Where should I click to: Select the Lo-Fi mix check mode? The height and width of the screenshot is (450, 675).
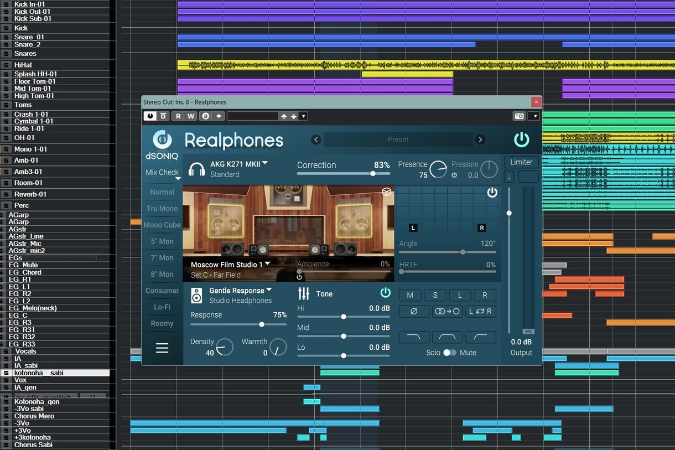162,307
